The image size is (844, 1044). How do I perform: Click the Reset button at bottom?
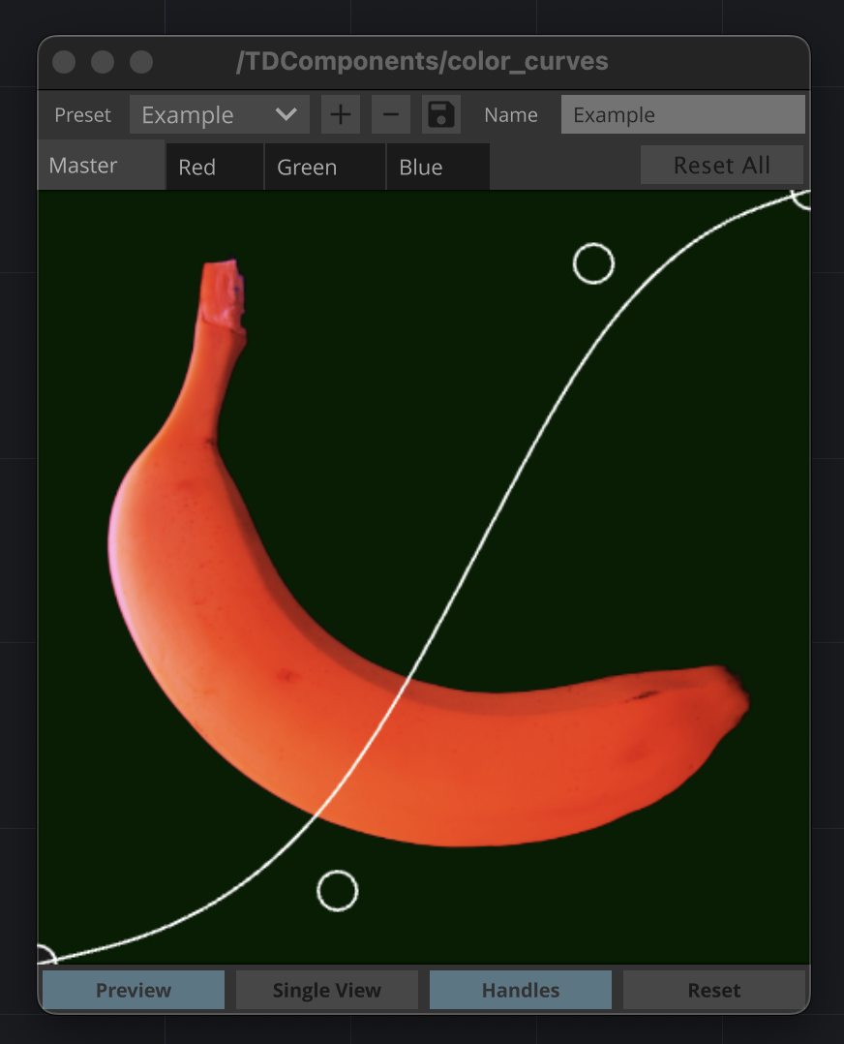click(714, 990)
